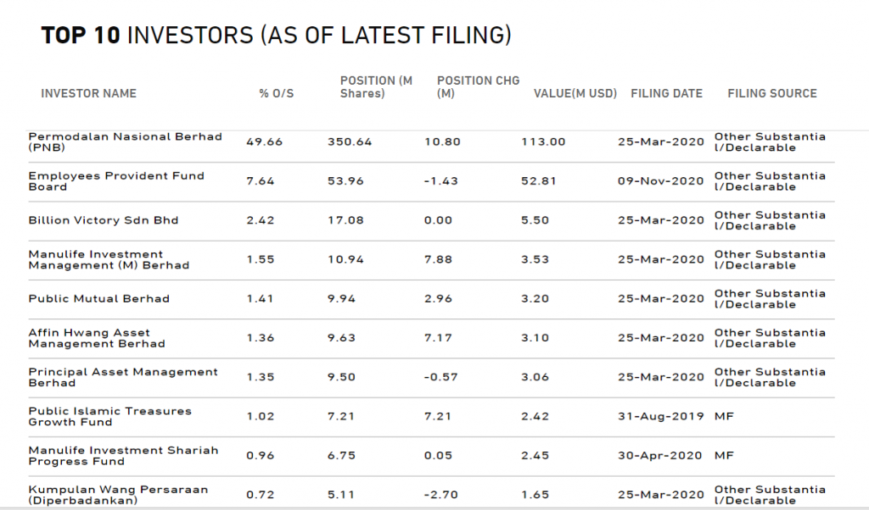Open the Permodalan Nasional Berhad (PNB) investor
Image resolution: width=869 pixels, height=510 pixels.
pos(126,142)
